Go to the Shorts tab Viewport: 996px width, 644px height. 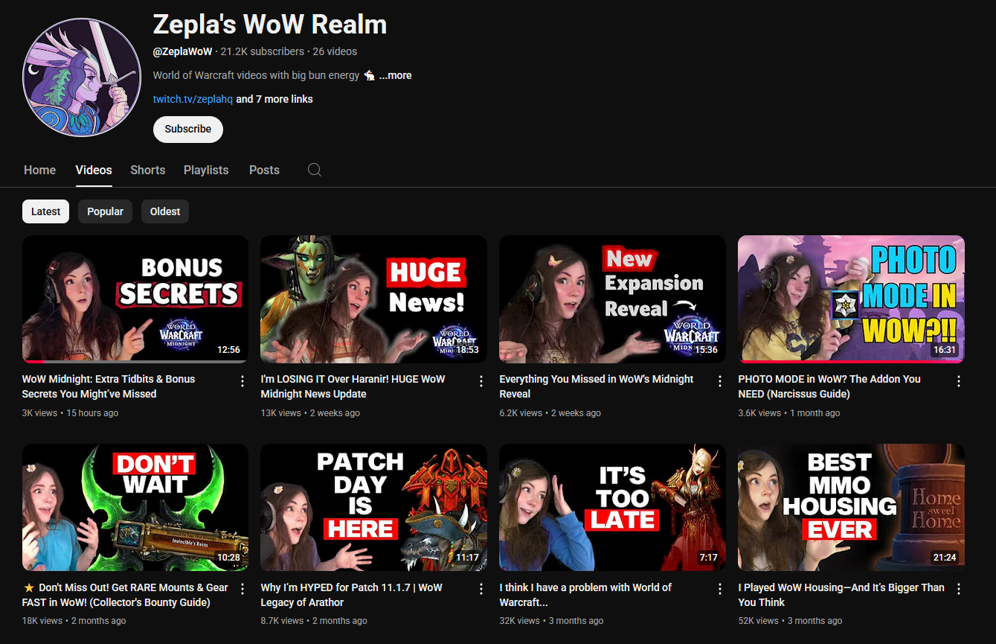(148, 170)
